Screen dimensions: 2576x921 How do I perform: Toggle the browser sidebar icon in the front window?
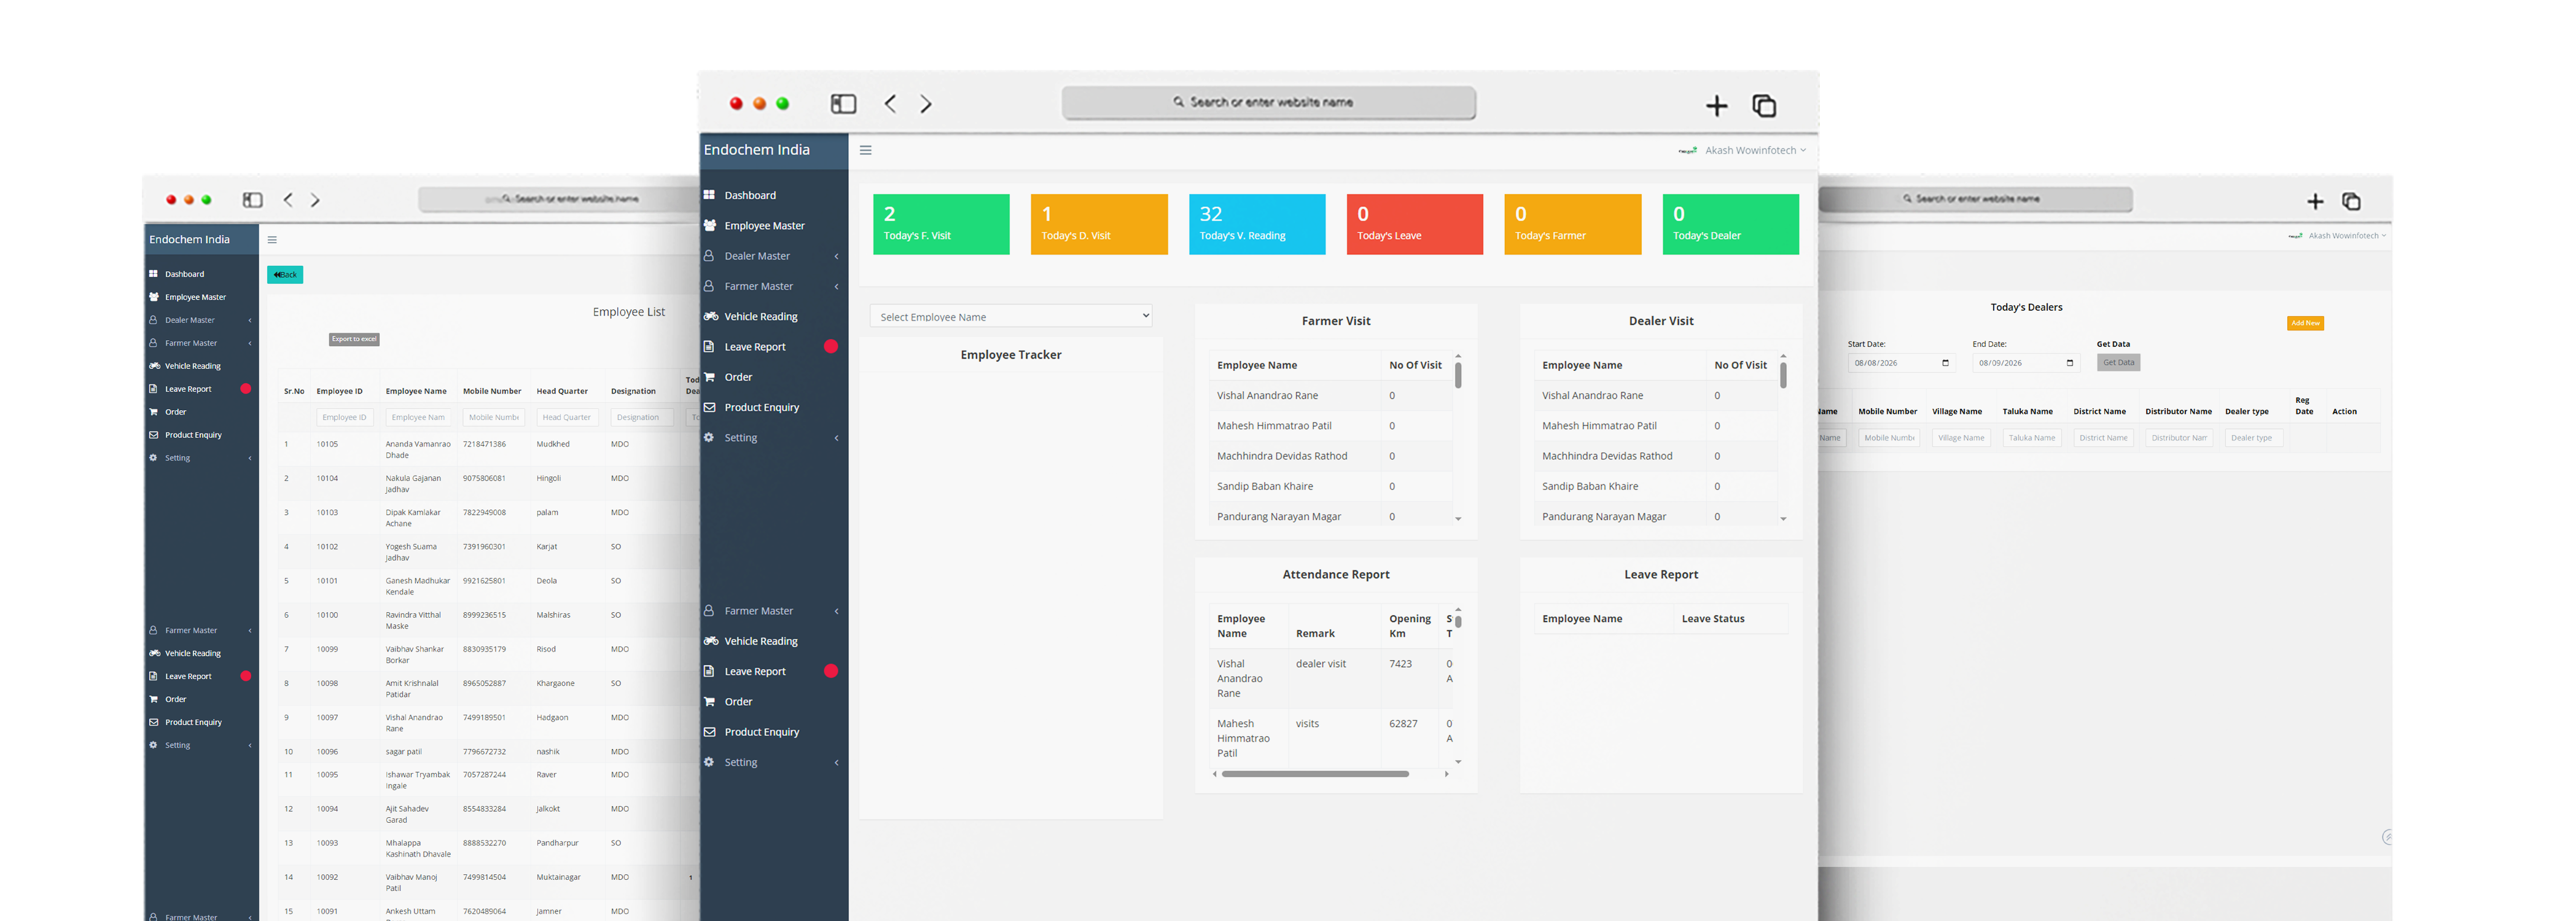pos(843,104)
